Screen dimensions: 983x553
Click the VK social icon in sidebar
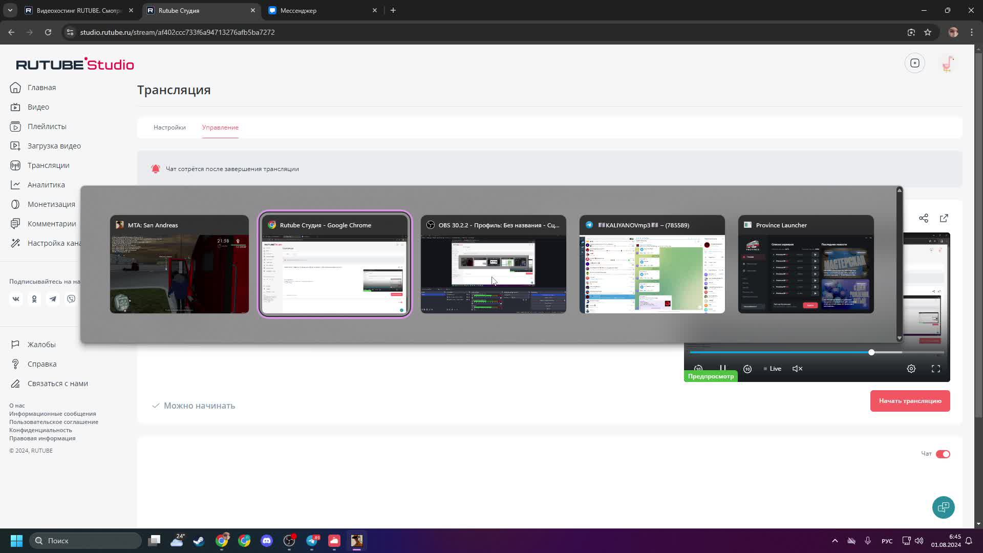tap(16, 299)
